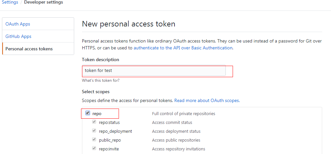Click the repo:invite label text

[x=109, y=149]
